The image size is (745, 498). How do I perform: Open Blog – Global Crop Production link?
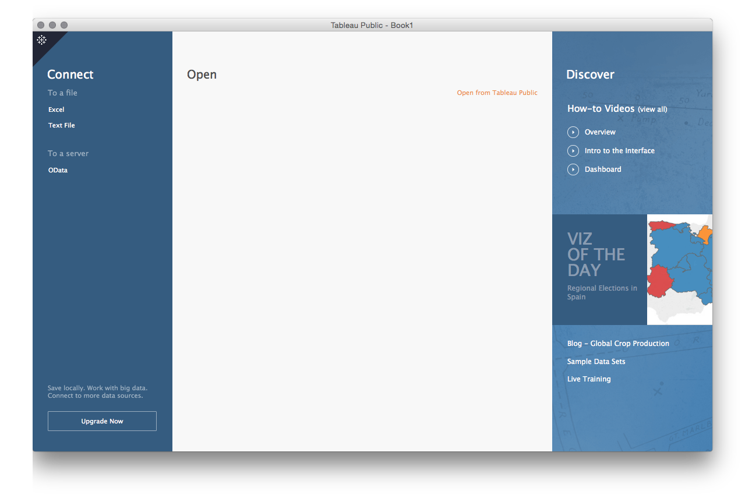pos(618,344)
